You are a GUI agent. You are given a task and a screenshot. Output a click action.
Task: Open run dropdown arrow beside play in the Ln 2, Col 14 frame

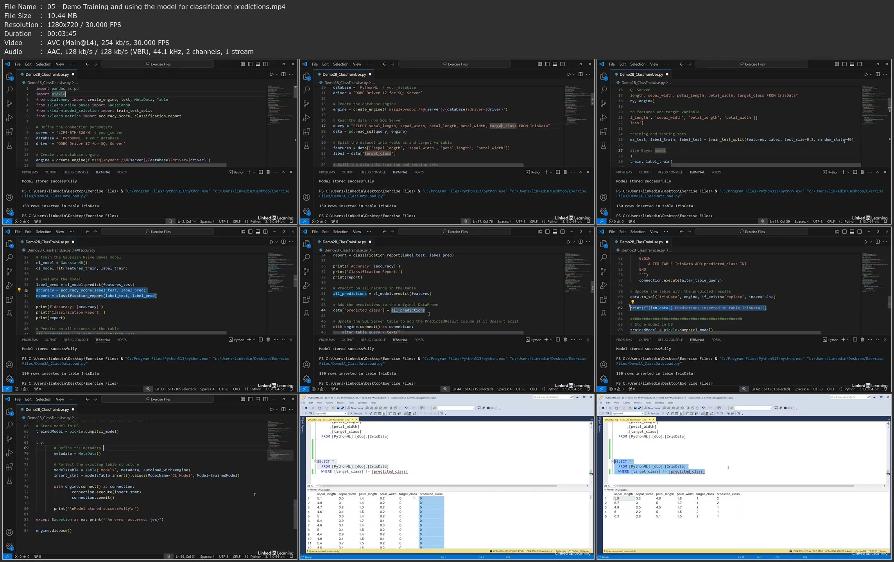(x=277, y=74)
